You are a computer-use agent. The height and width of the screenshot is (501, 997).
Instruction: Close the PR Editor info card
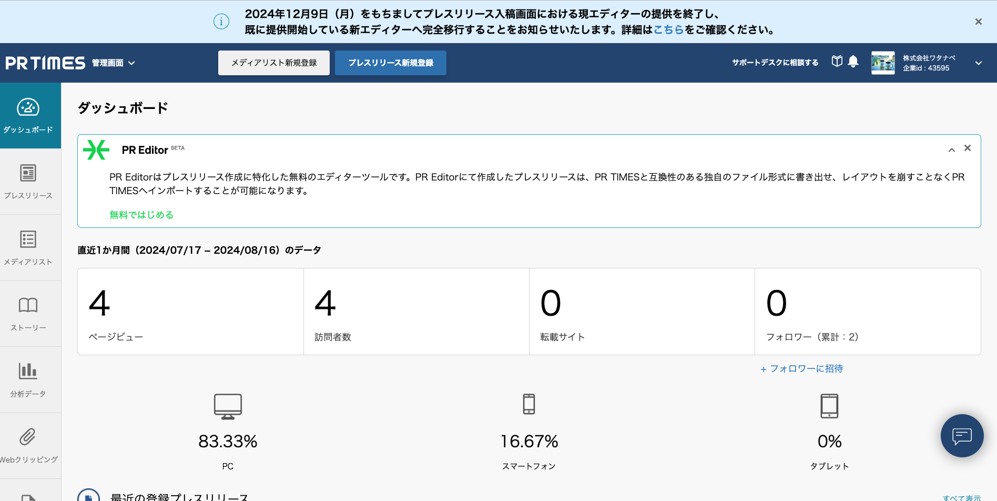[x=967, y=148]
